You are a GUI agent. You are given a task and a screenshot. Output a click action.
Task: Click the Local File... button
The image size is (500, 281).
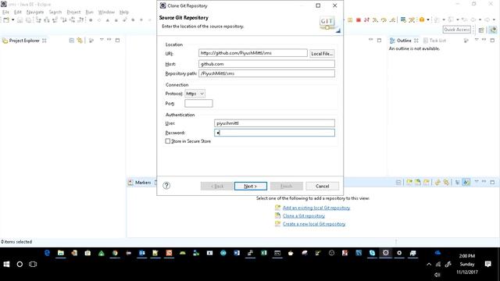click(322, 54)
